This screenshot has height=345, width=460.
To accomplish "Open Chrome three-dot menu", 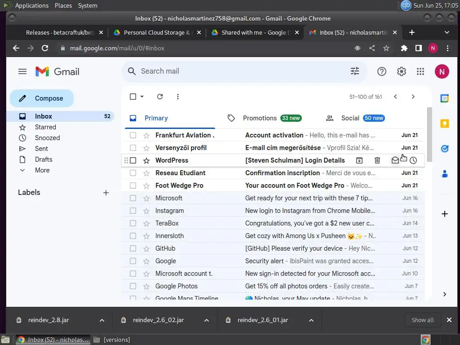I will pyautogui.click(x=447, y=48).
